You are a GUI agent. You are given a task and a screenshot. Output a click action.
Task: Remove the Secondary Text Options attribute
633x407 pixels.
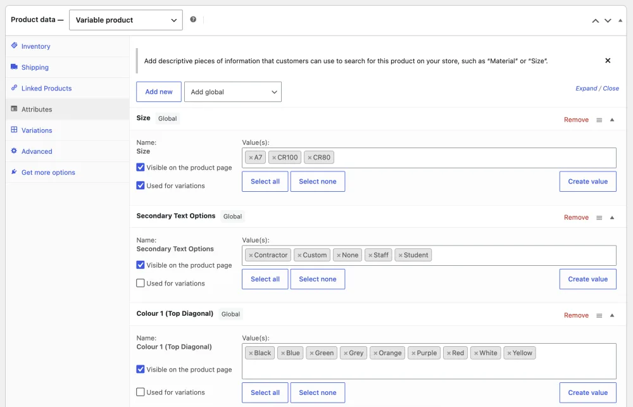[x=576, y=218]
